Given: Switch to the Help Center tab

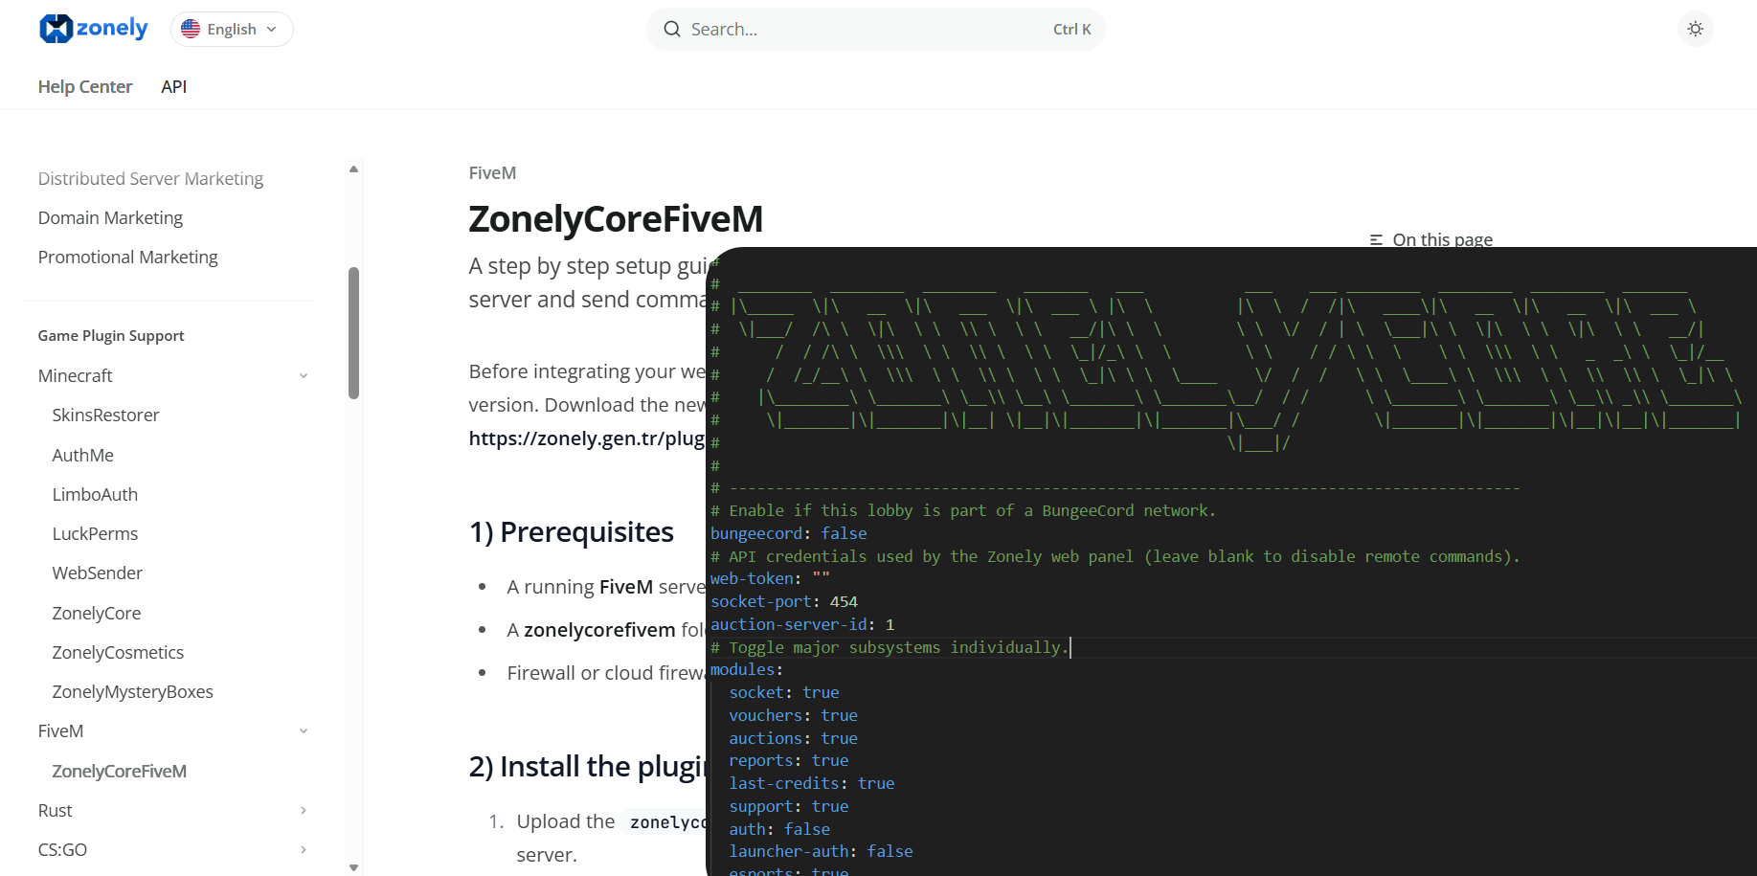Looking at the screenshot, I should coord(85,86).
